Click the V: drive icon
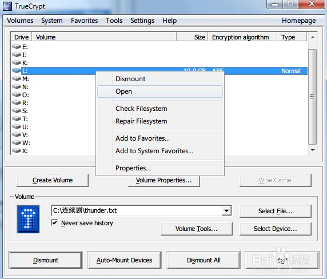The height and width of the screenshot is (279, 327). 17,135
